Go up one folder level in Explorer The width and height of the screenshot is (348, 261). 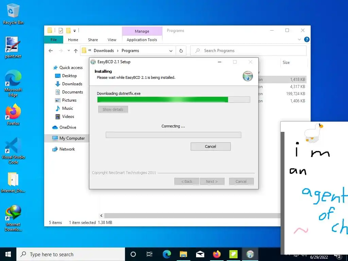76,51
